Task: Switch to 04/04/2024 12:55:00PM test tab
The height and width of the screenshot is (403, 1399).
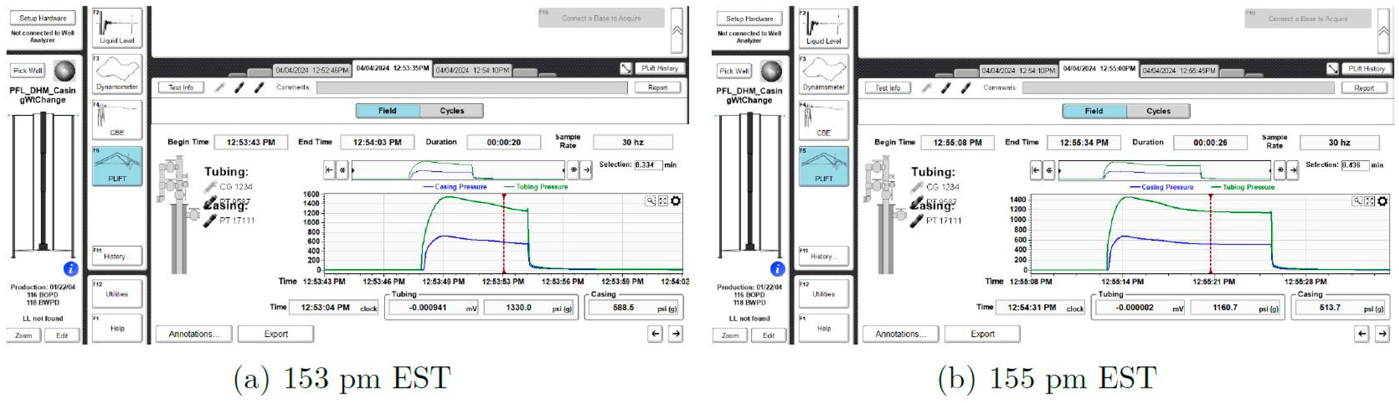Action: tap(1099, 69)
